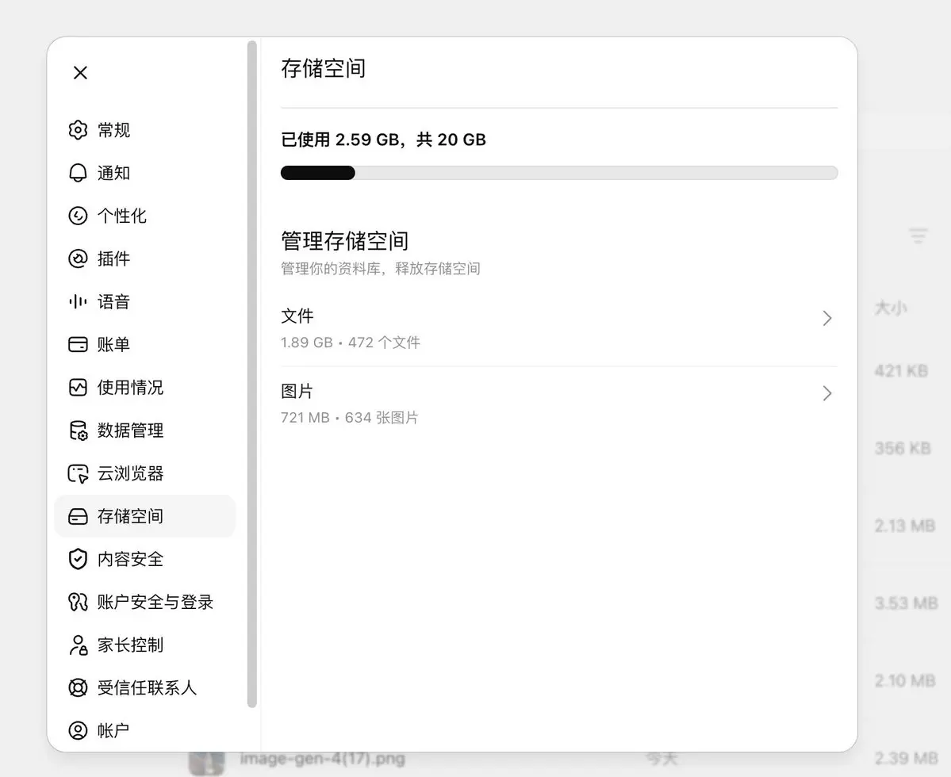Image resolution: width=951 pixels, height=777 pixels.
Task: Click the 421 KB size value behind the dialog
Action: (x=901, y=371)
